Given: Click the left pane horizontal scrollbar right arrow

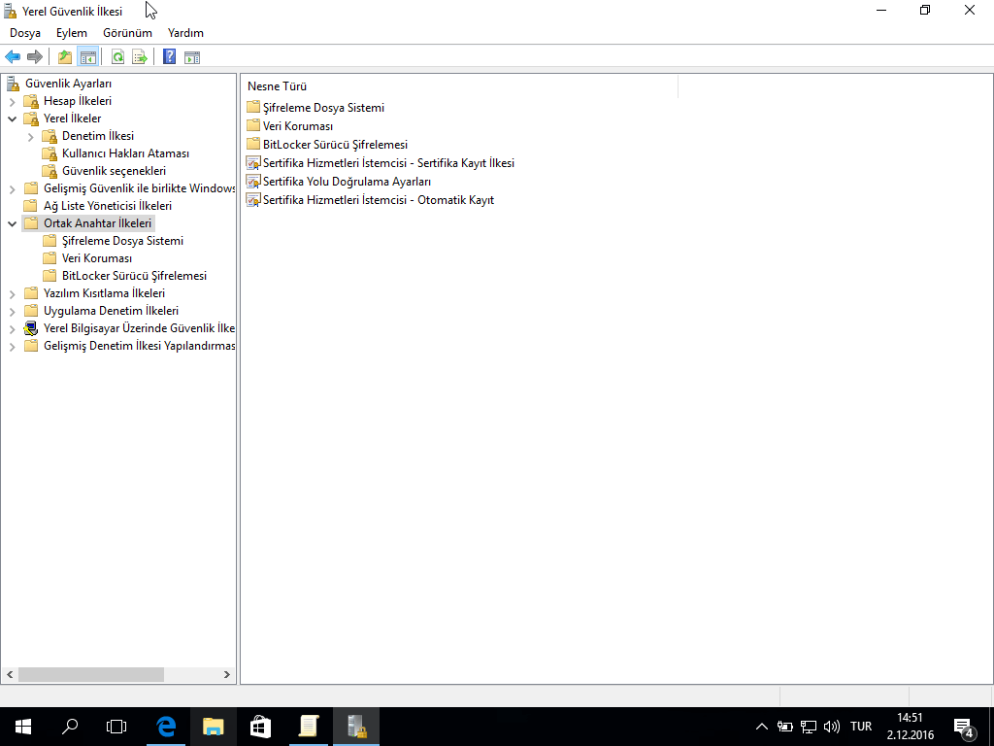Looking at the screenshot, I should point(228,674).
